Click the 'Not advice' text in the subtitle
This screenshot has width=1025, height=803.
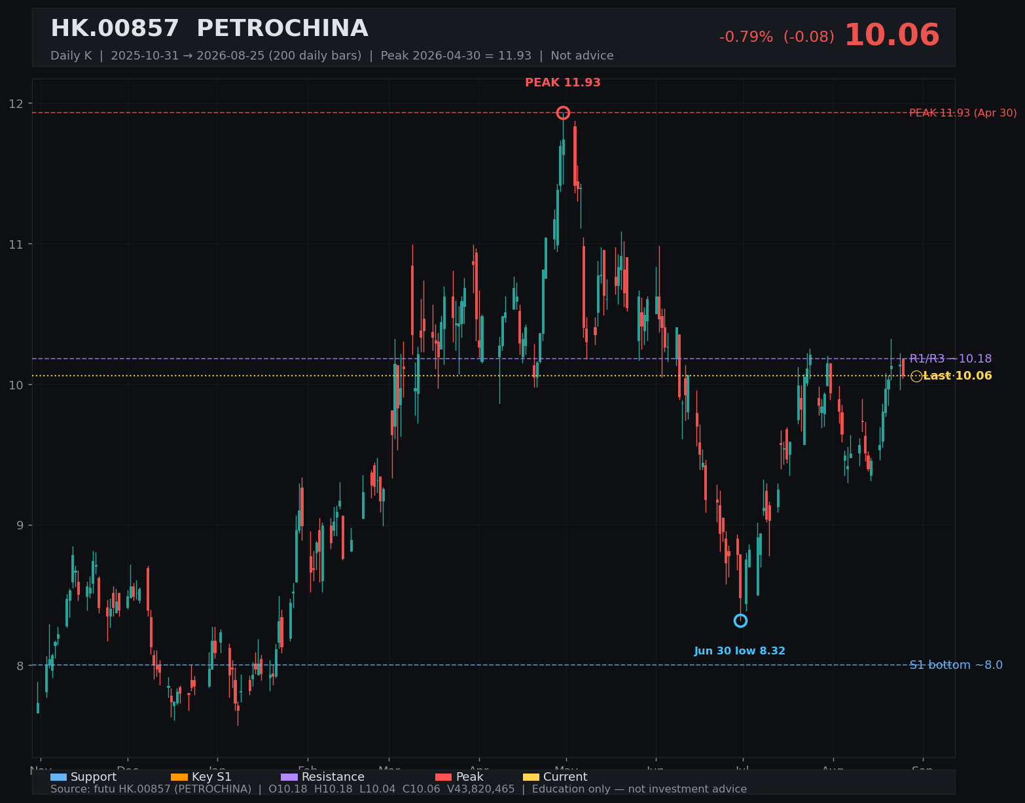pyautogui.click(x=582, y=56)
